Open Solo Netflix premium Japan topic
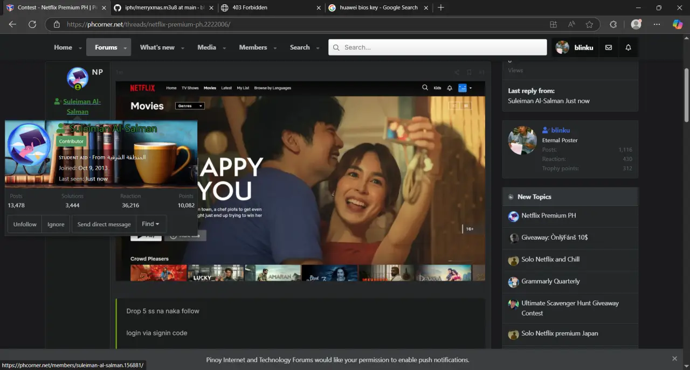The image size is (690, 370). pos(560,333)
